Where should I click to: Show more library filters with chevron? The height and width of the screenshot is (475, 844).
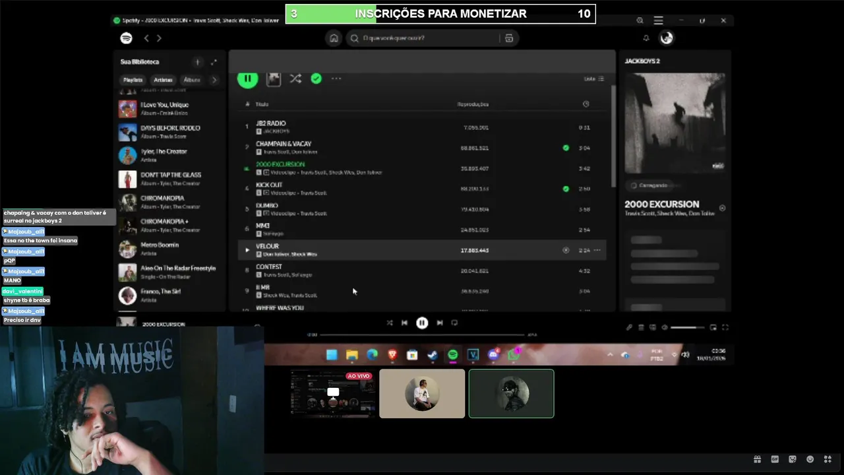click(x=214, y=80)
